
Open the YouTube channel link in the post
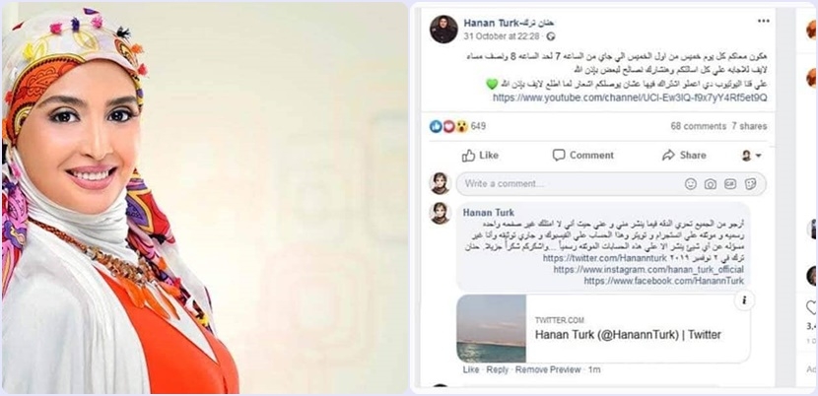(x=630, y=99)
